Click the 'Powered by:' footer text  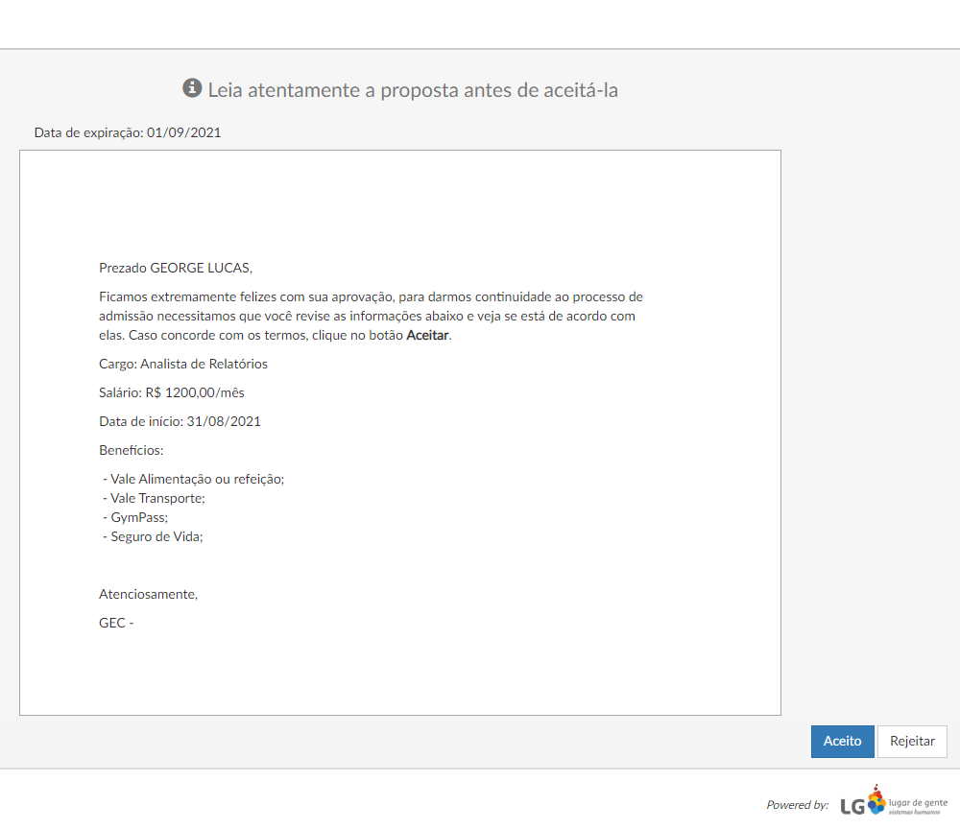[797, 805]
